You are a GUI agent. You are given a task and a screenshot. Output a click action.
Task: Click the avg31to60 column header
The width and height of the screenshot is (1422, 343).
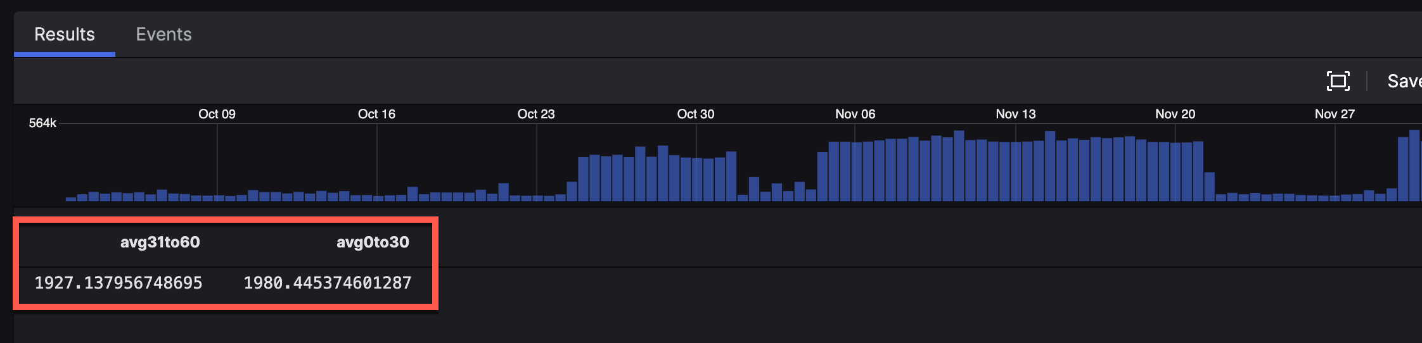coord(160,242)
